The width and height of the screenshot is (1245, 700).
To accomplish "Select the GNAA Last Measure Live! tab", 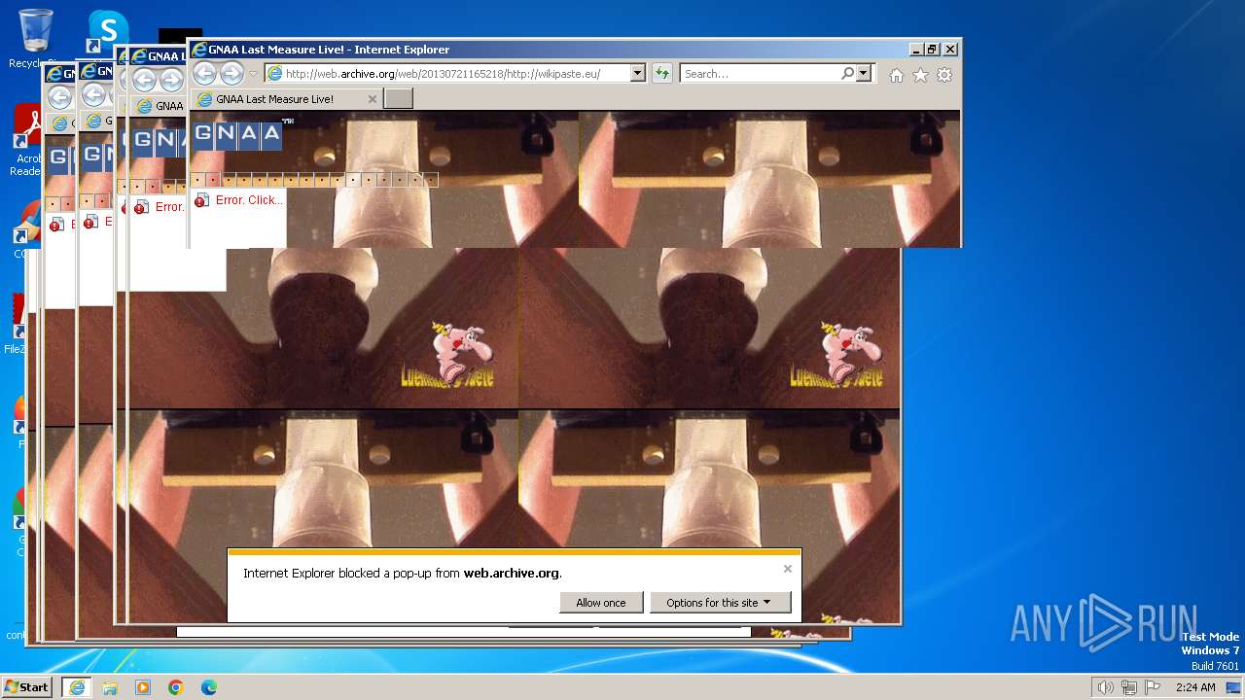I will [x=286, y=99].
